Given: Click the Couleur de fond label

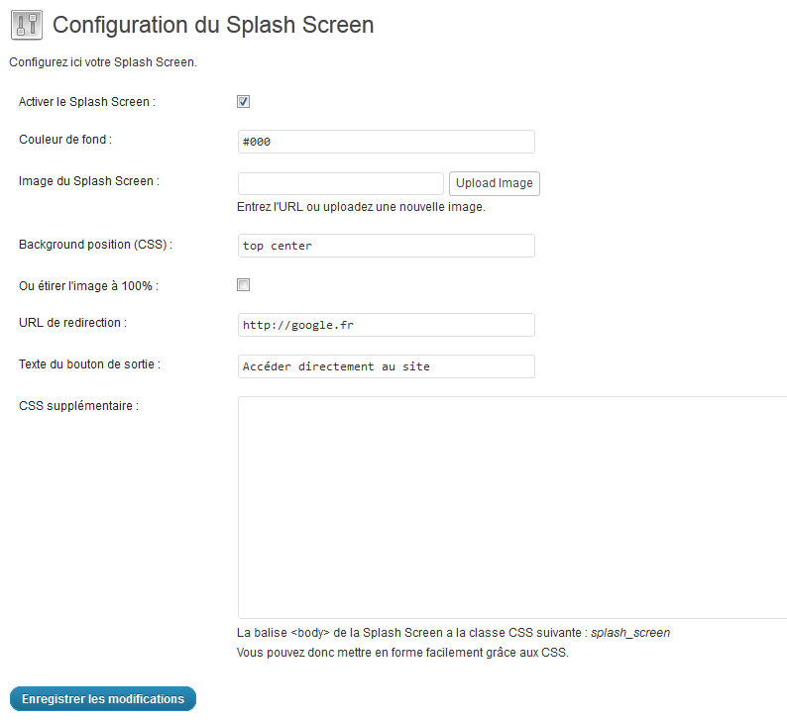Looking at the screenshot, I should coord(65,140).
